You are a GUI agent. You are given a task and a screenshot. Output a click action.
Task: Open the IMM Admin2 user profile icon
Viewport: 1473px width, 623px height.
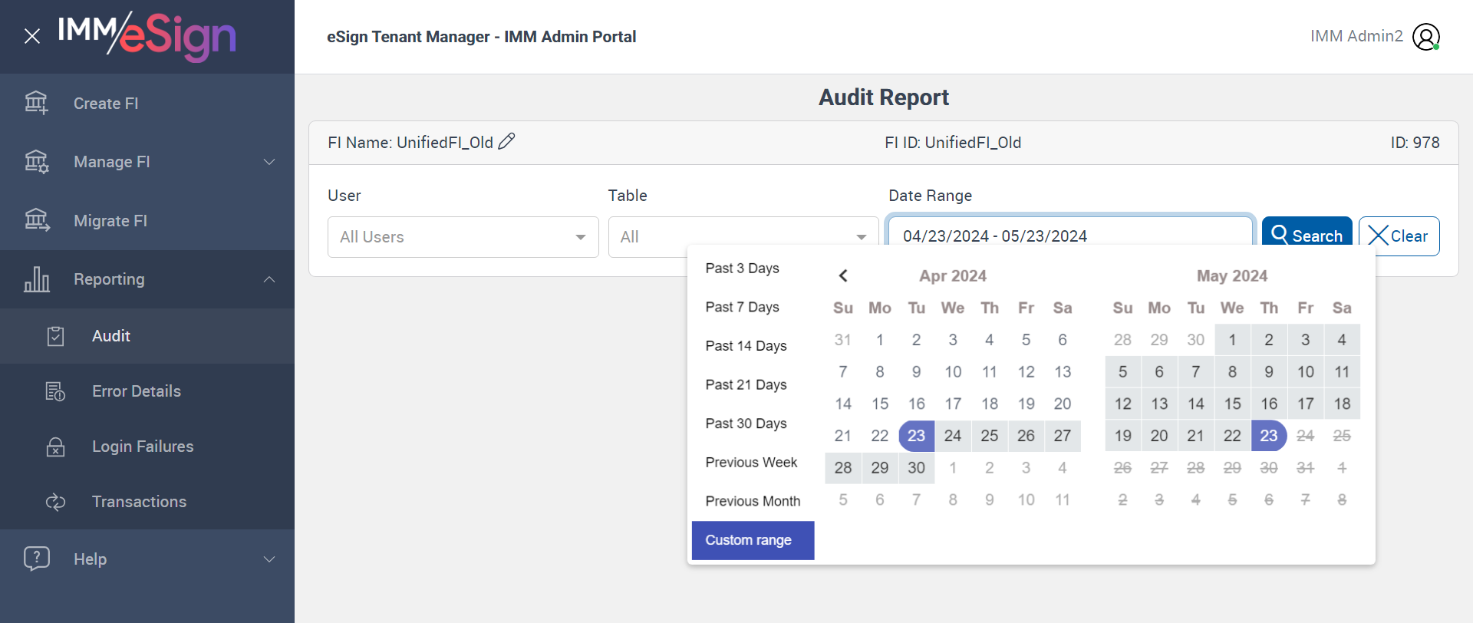tap(1425, 37)
